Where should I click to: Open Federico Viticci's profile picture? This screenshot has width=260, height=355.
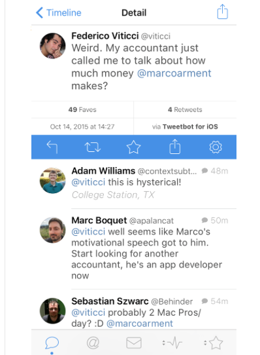point(53,46)
